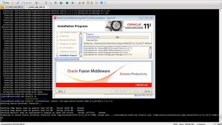Click the green checkmark icon in toolbar
Viewport: 222px width, 125px height.
point(83,3)
